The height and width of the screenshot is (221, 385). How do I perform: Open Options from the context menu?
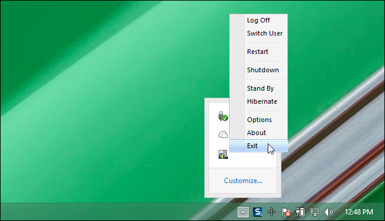click(x=258, y=120)
